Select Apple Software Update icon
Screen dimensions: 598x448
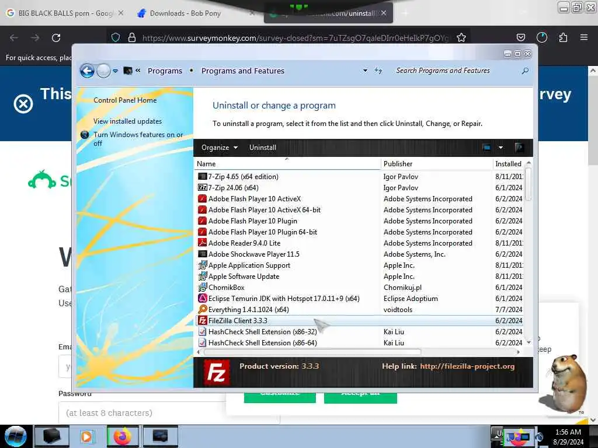click(202, 276)
